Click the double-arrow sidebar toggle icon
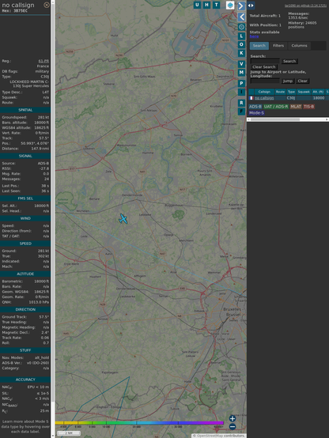Viewport: 329px width, 438px height. pos(251,6)
